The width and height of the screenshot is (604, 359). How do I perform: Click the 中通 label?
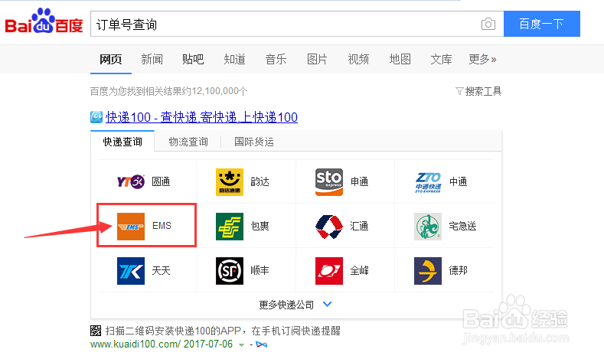click(459, 181)
